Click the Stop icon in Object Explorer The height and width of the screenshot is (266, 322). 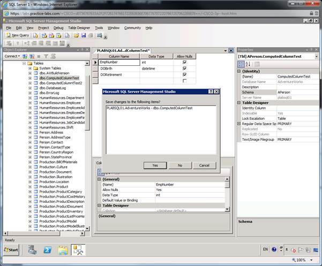[x=39, y=56]
